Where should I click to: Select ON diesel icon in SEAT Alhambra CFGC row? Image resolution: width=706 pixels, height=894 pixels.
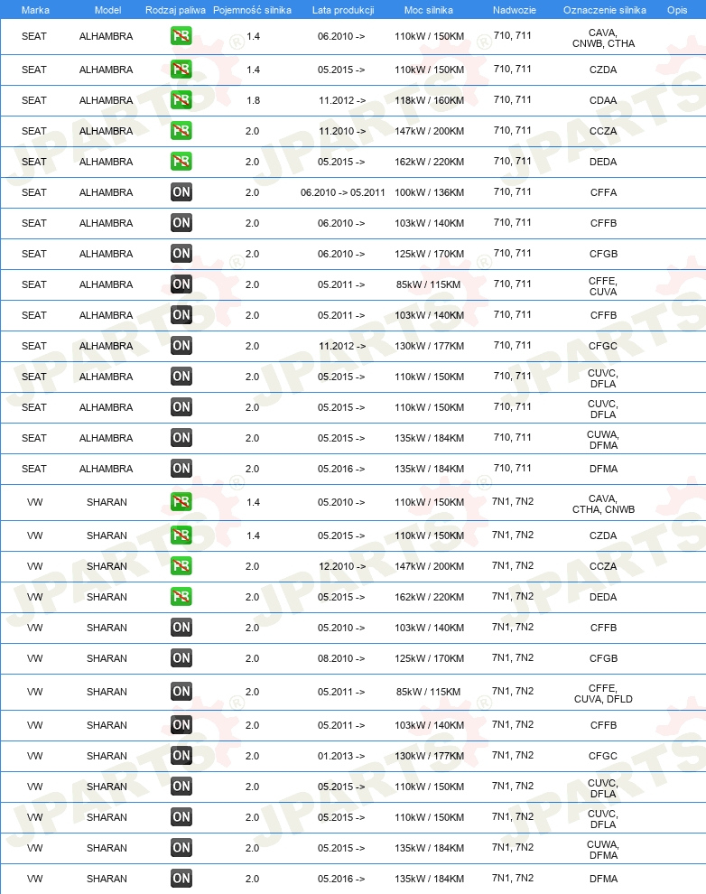pos(181,346)
